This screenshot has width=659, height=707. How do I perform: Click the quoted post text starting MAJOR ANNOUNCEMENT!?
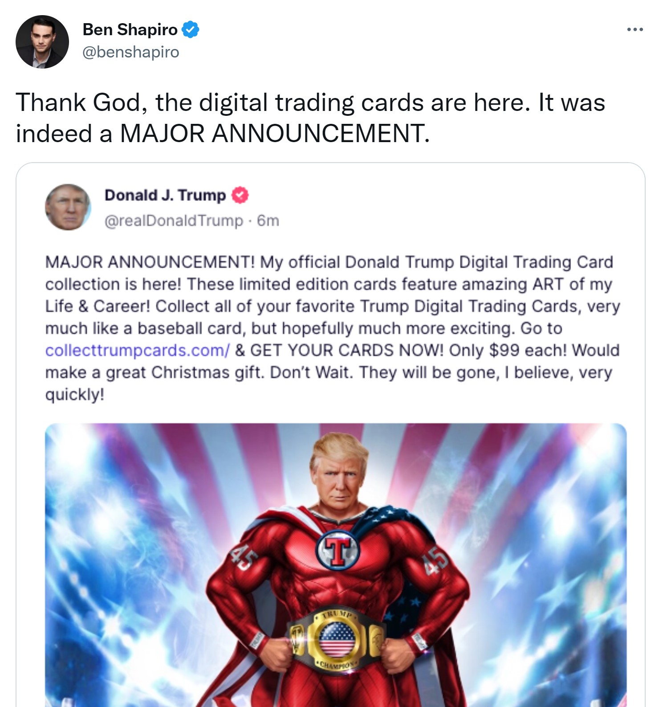coord(333,328)
